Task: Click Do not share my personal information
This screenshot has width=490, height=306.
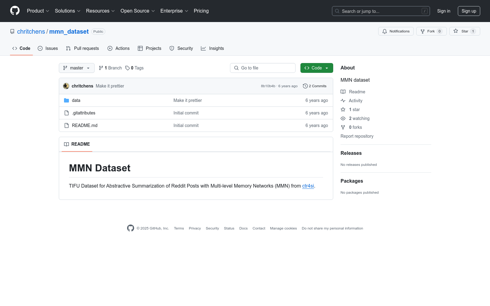Action: pos(332,228)
